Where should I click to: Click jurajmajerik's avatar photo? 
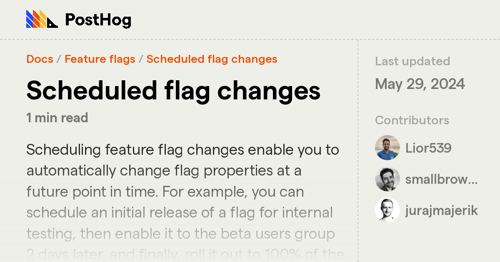click(x=387, y=210)
